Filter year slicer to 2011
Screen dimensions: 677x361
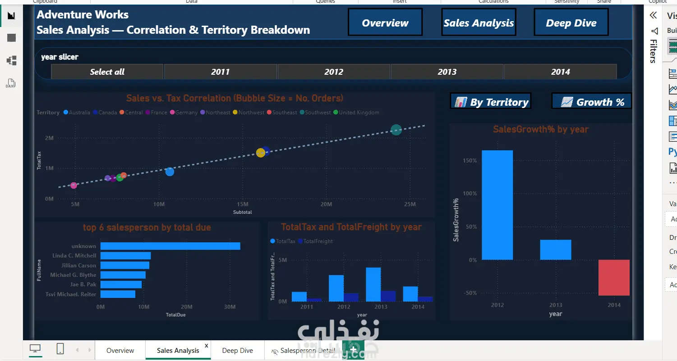[x=221, y=72]
